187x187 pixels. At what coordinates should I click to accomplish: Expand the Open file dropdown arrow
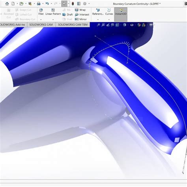[26, 4]
